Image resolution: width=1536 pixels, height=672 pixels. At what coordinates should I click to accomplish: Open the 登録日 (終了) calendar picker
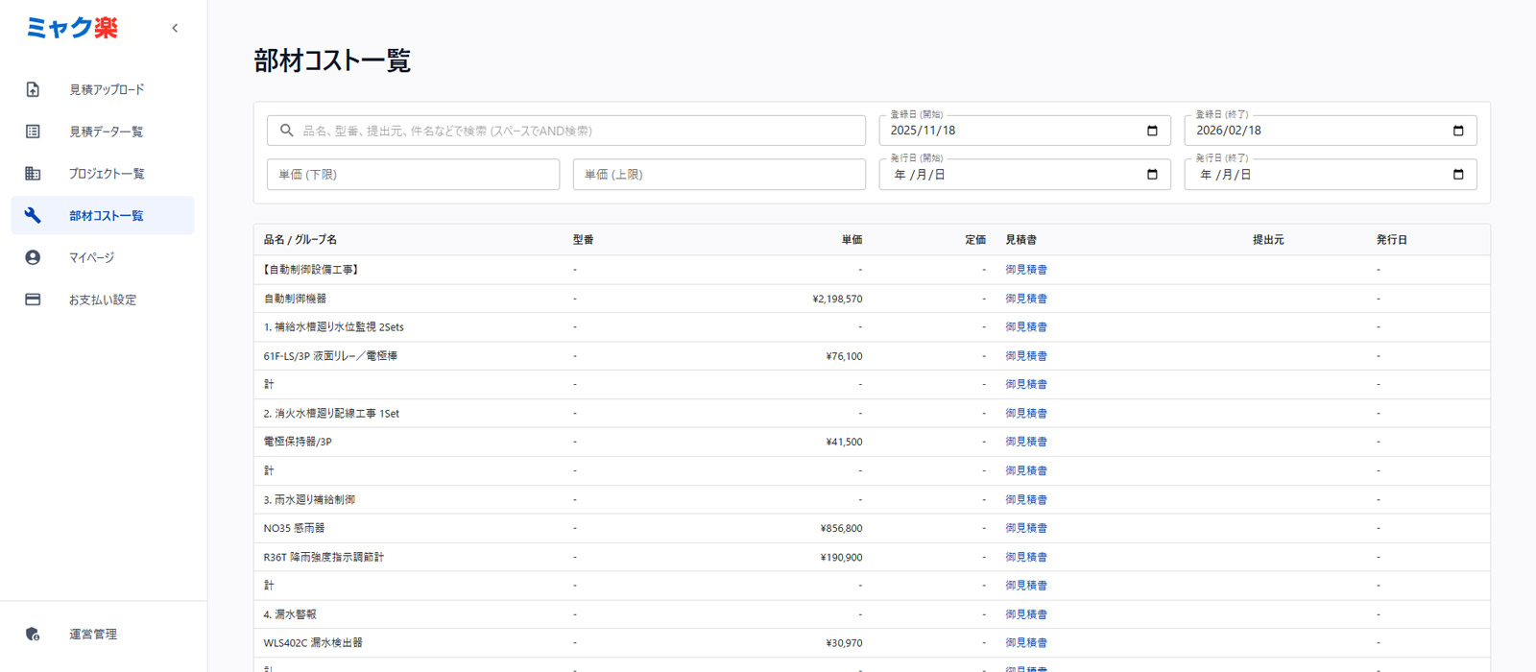coord(1457,131)
